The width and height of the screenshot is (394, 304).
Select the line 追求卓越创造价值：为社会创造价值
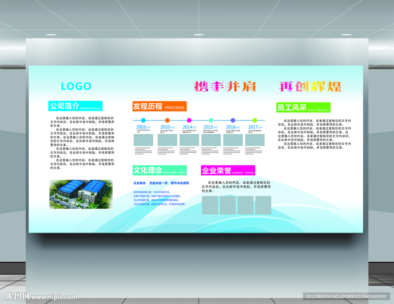click(152, 192)
